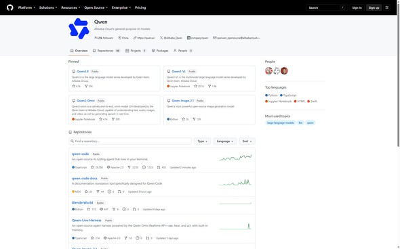This screenshot has width=400, height=249.
Task: Expand the Open Source menu
Action: pyautogui.click(x=96, y=7)
